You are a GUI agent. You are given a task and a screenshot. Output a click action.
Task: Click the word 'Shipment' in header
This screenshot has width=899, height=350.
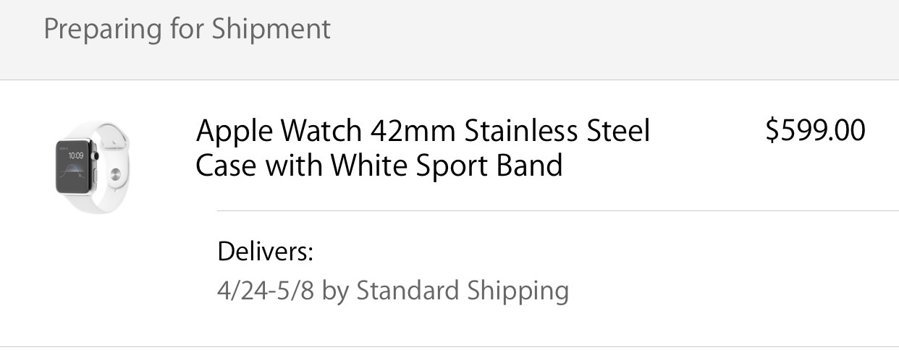coord(271,30)
